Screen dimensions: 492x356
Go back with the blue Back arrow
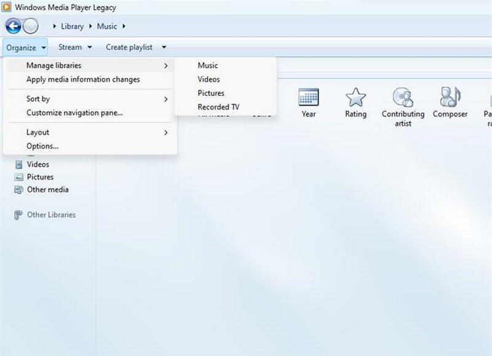tap(13, 26)
